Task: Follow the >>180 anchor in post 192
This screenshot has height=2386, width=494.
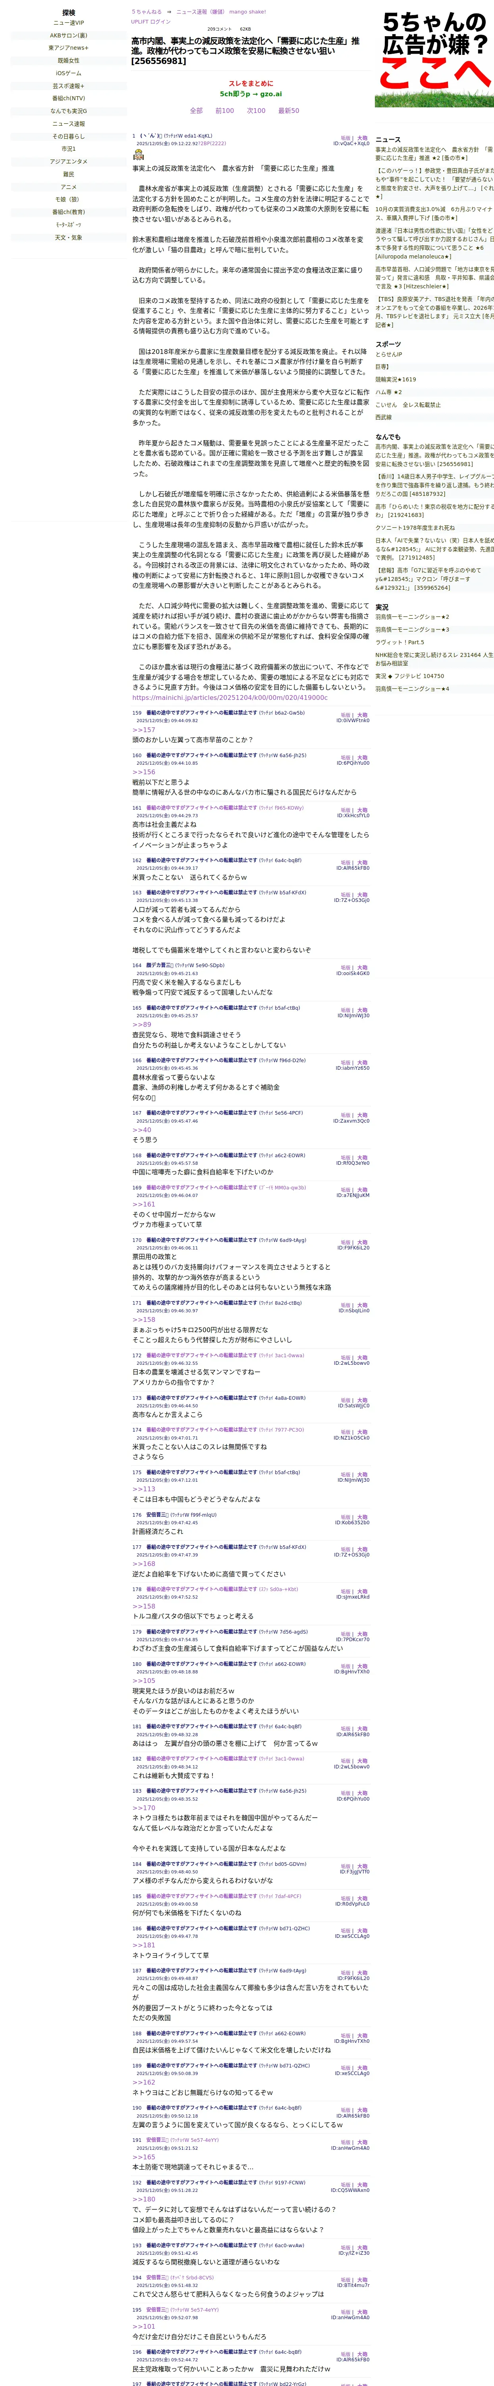Action: click(x=143, y=2199)
